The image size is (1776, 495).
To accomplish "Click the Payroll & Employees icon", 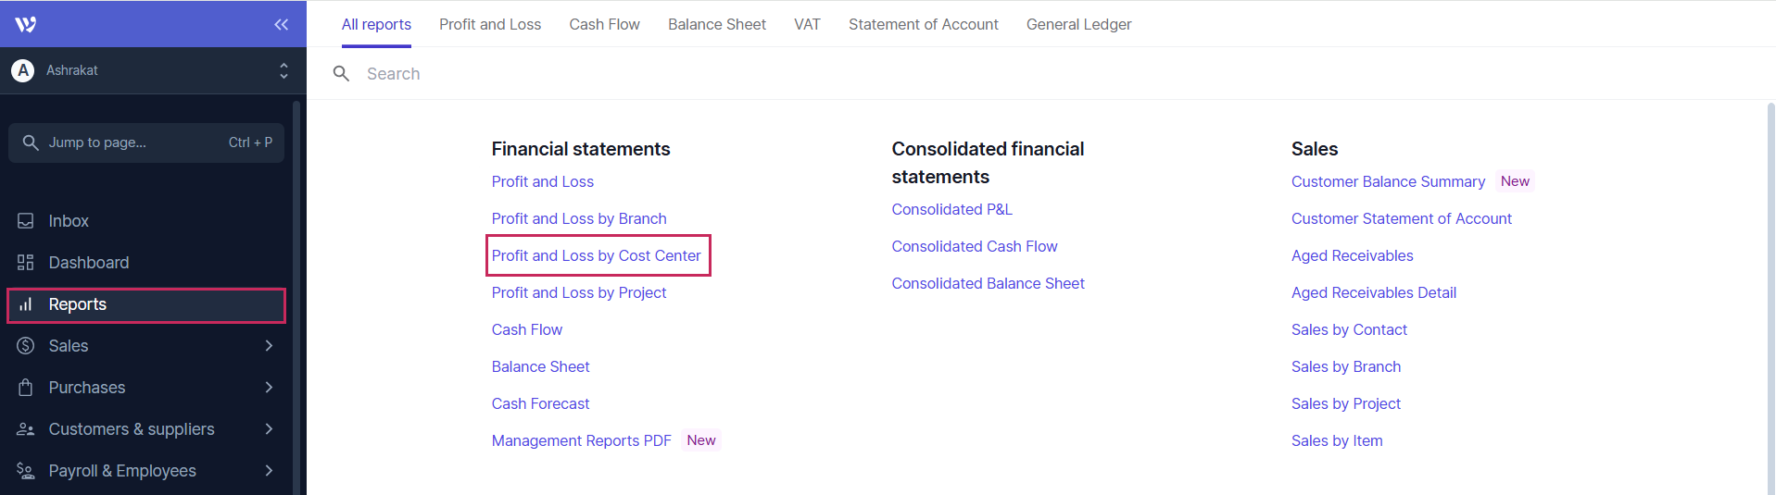I will [x=26, y=471].
